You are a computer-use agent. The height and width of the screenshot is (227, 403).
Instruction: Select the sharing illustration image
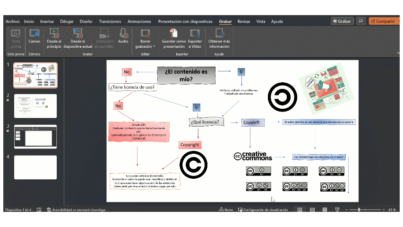tap(326, 89)
